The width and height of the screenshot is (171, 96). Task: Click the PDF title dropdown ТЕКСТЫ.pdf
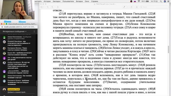105,4
